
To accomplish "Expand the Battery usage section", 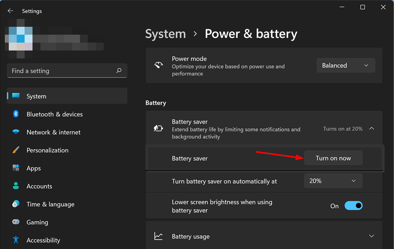I will pyautogui.click(x=372, y=236).
